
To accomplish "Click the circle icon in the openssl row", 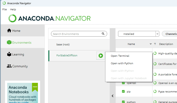I will pyautogui.click(x=155, y=83).
